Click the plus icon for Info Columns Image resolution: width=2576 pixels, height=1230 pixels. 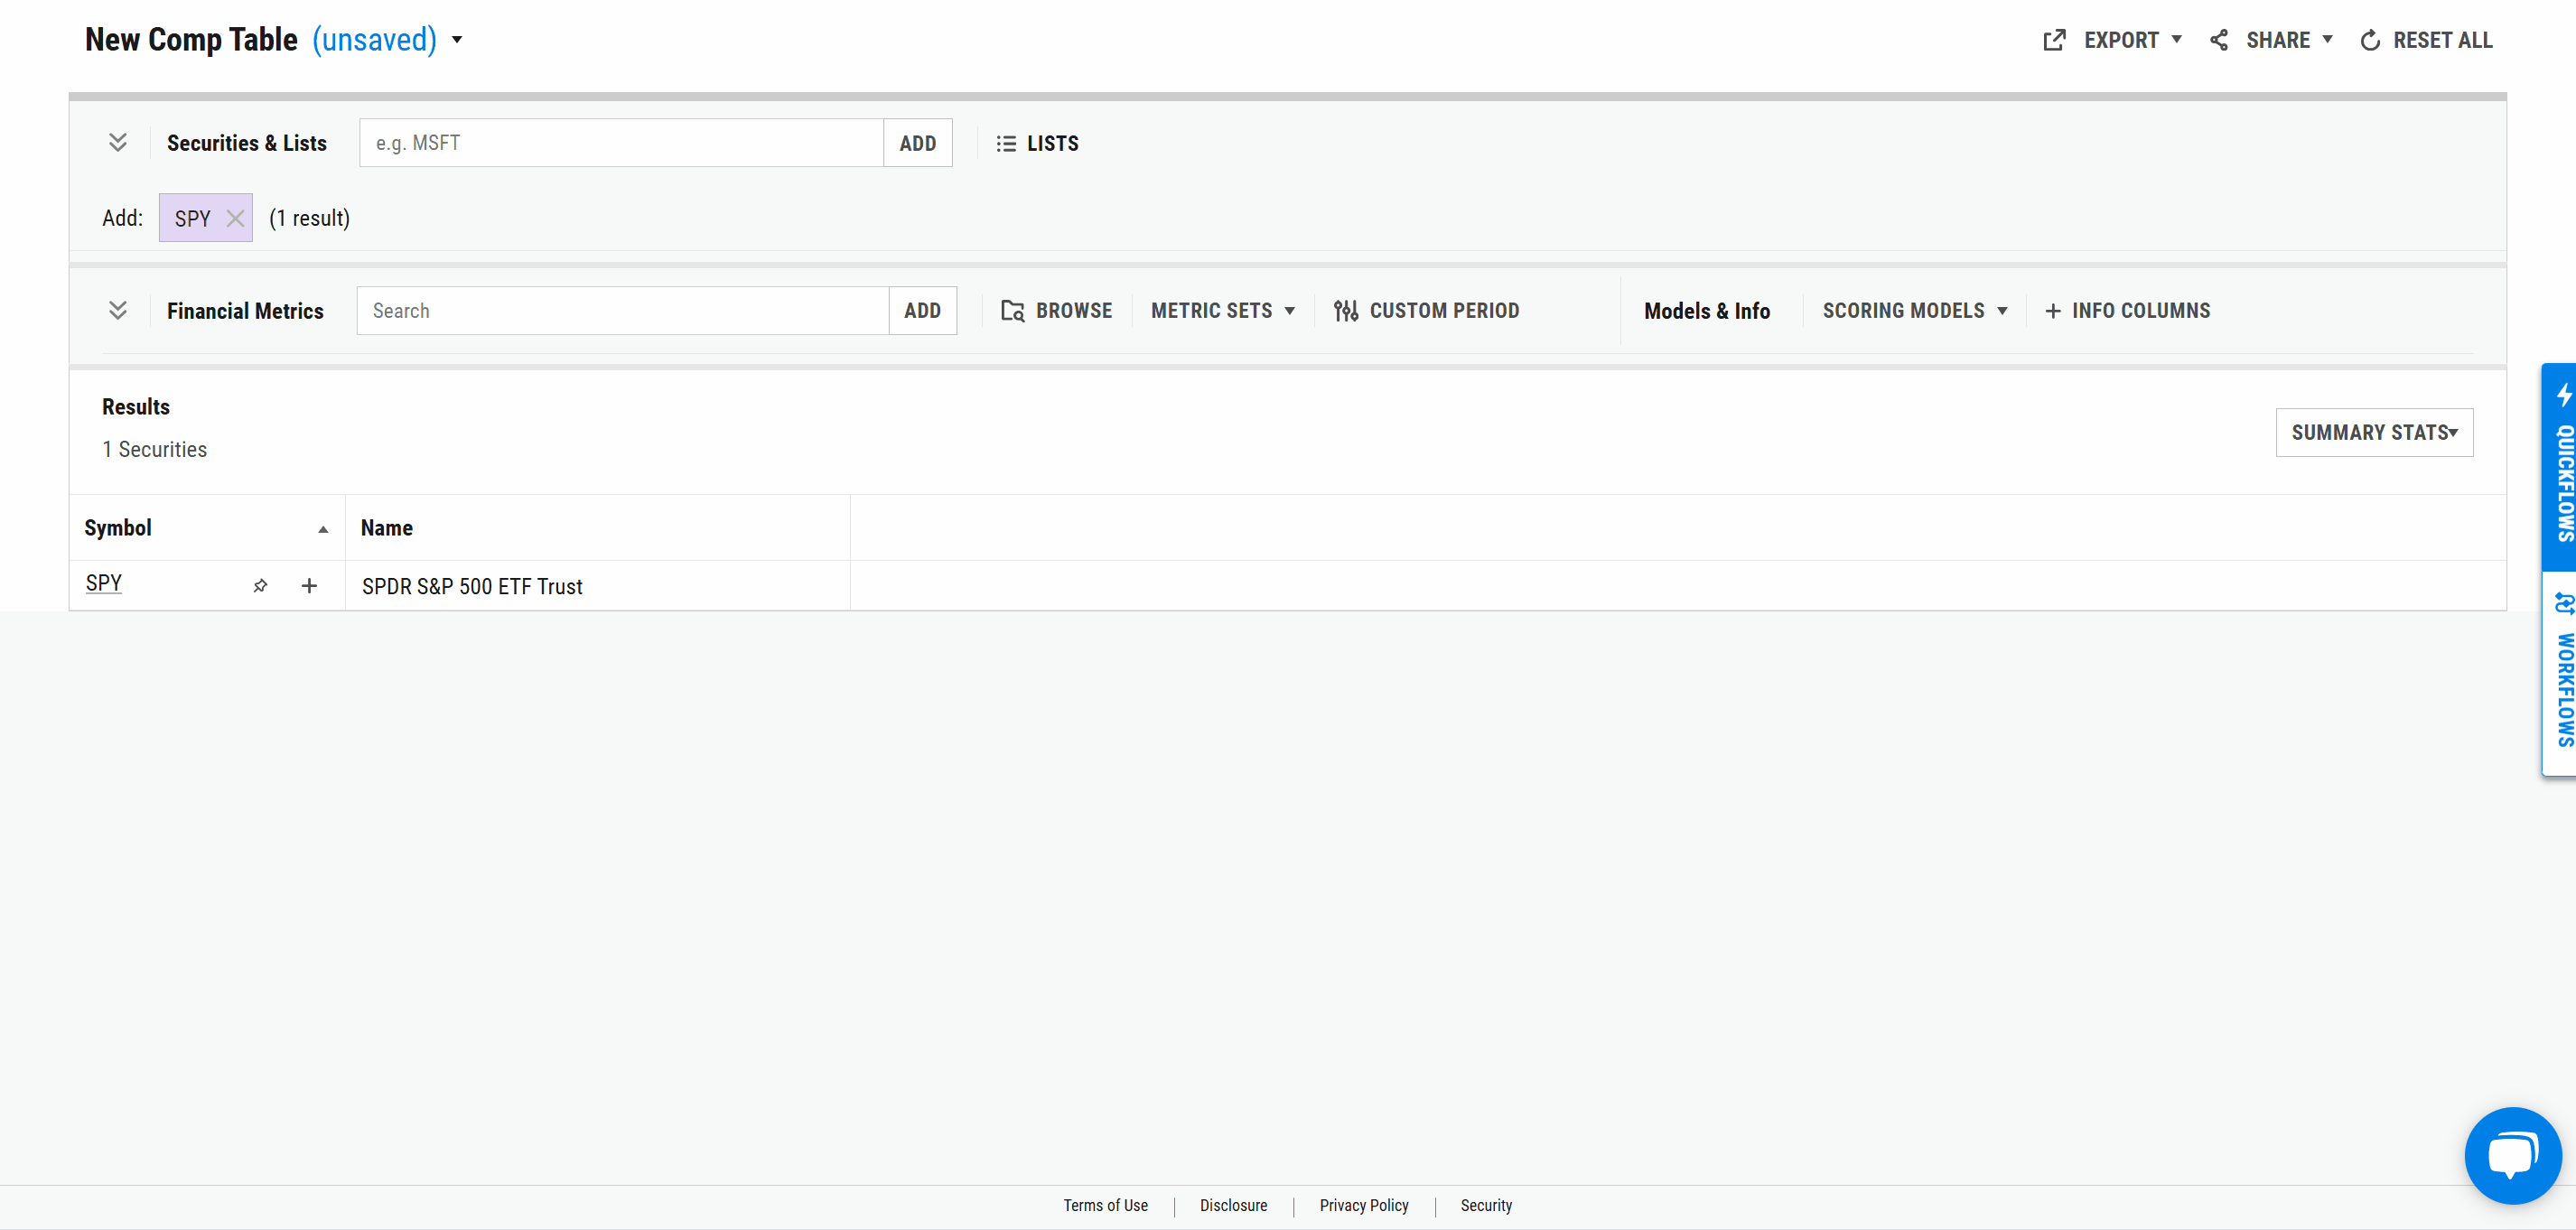[2053, 311]
